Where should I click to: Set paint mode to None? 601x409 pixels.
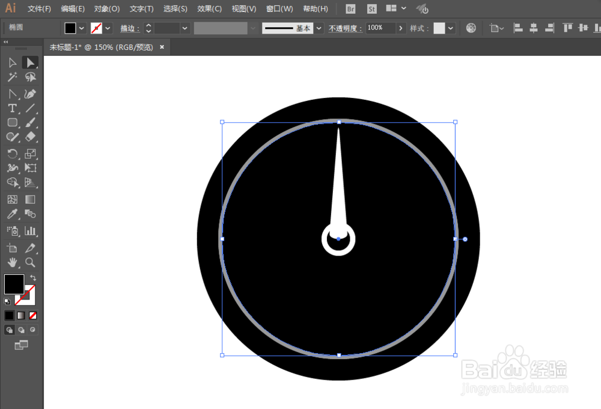pyautogui.click(x=33, y=315)
